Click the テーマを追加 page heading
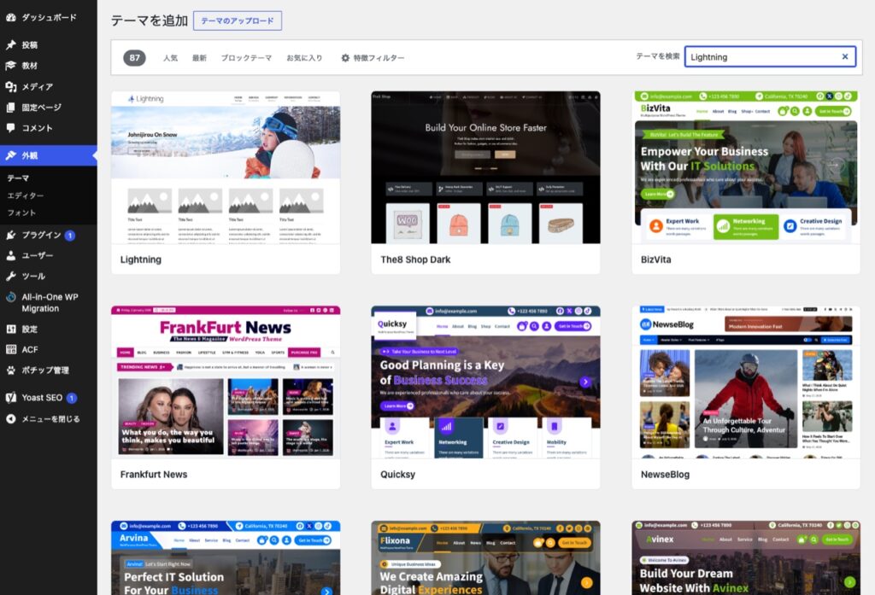 click(149, 20)
